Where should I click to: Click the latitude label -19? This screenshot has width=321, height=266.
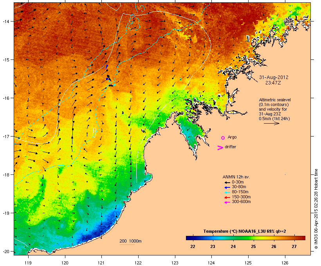(x=6, y=213)
